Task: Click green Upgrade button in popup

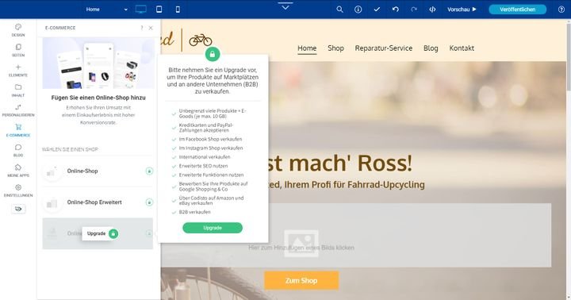Action: 213,228
